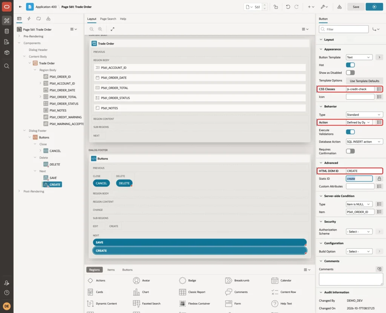Viewport: 386px width, 313px height.
Task: Enable the Requires Confirmation toggle
Action: 350,151
